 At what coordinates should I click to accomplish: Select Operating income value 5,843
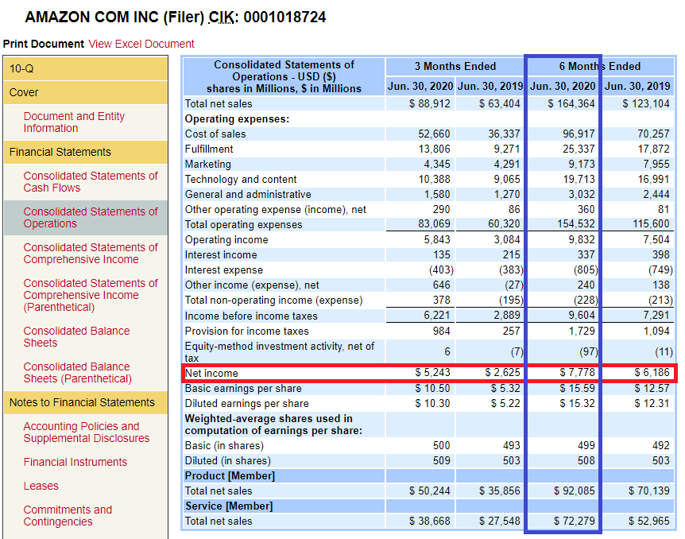pyautogui.click(x=436, y=239)
